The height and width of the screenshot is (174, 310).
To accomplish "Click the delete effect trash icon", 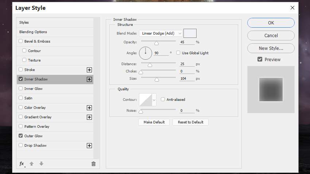I will coord(93,164).
